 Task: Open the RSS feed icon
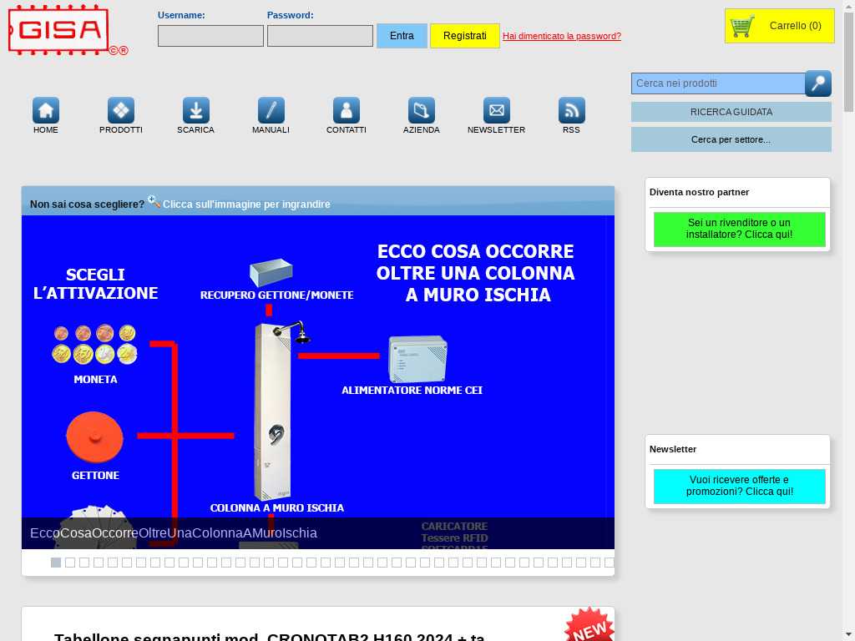[x=571, y=110]
